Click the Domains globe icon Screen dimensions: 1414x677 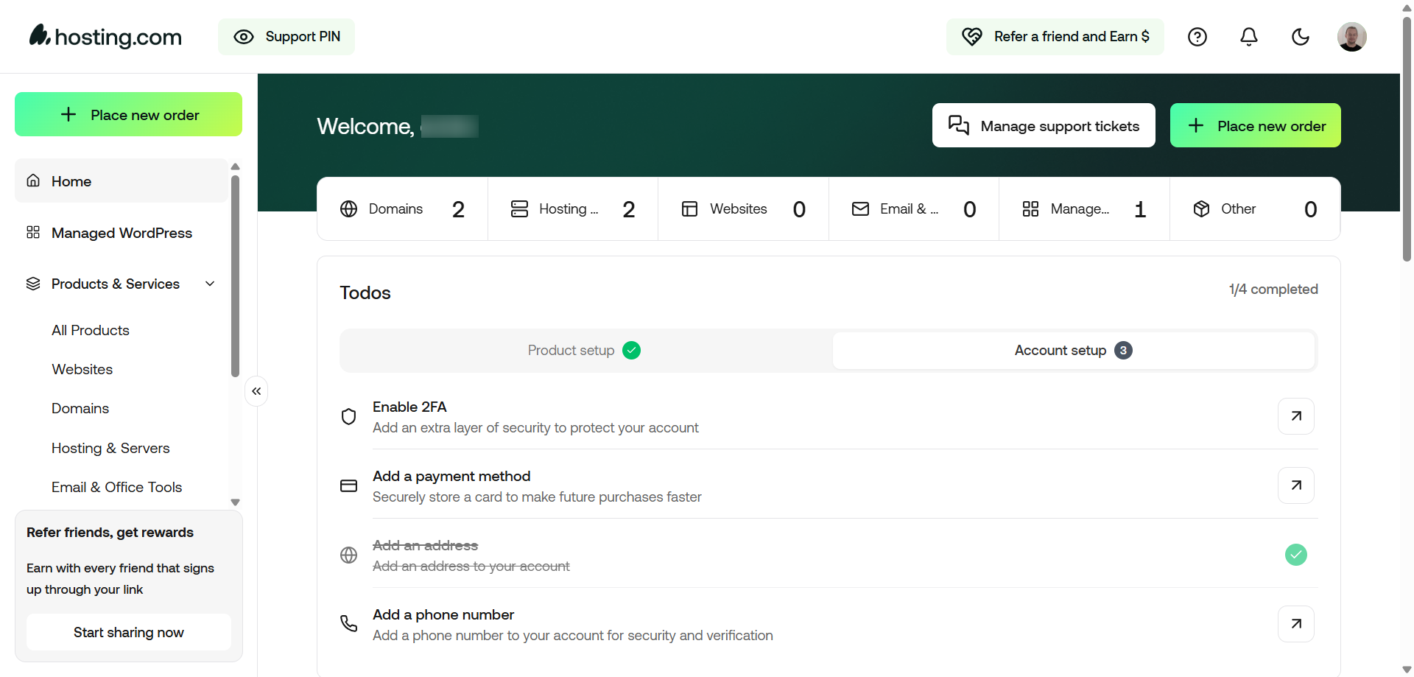coord(349,209)
